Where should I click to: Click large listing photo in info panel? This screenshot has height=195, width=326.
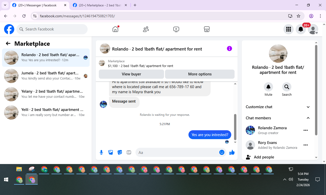point(278,54)
